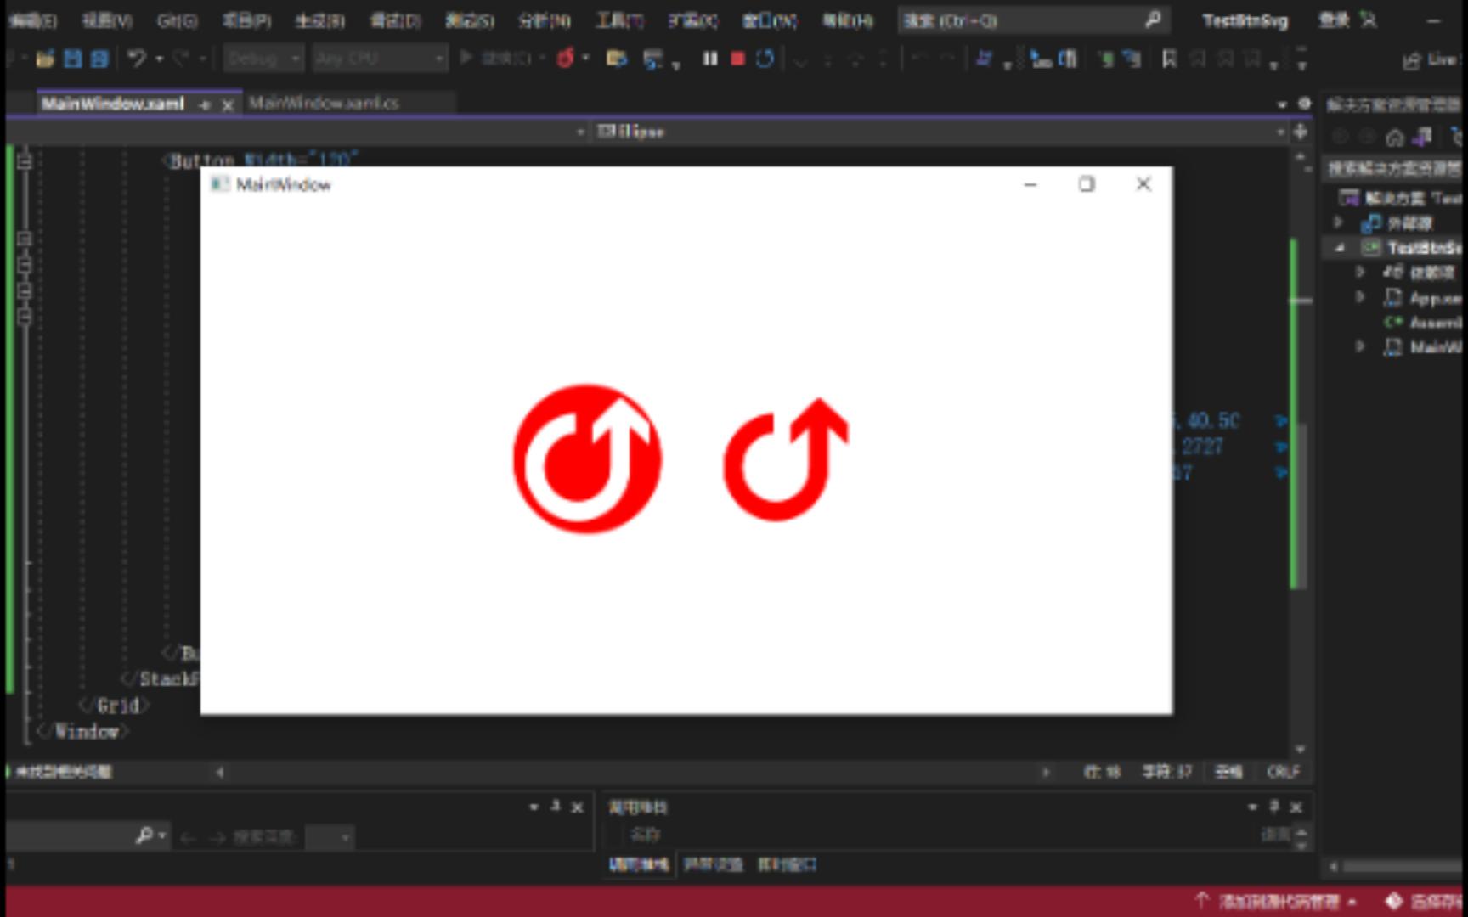Click the split editor plus icon
The height and width of the screenshot is (917, 1468).
coord(1300,132)
